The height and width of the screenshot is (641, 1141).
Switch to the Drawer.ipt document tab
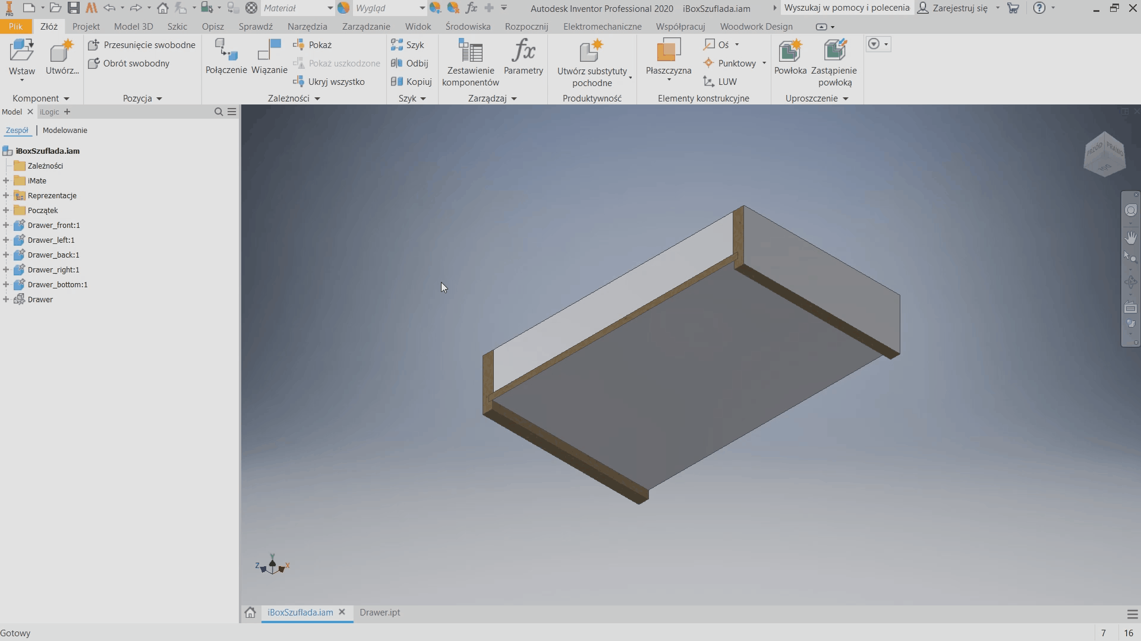(380, 613)
